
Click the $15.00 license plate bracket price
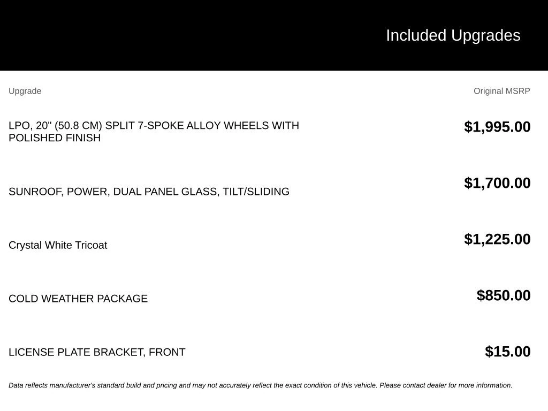pos(507,352)
